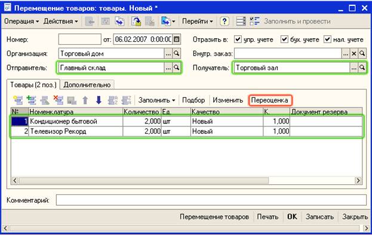Open Перейти dropdown menu
The image size is (372, 235).
click(198, 21)
